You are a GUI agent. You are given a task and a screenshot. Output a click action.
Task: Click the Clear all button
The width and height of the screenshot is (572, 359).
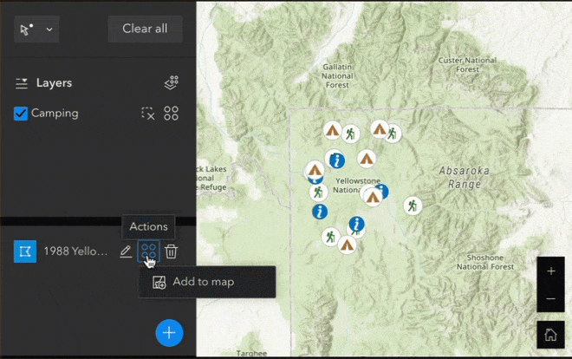146,29
